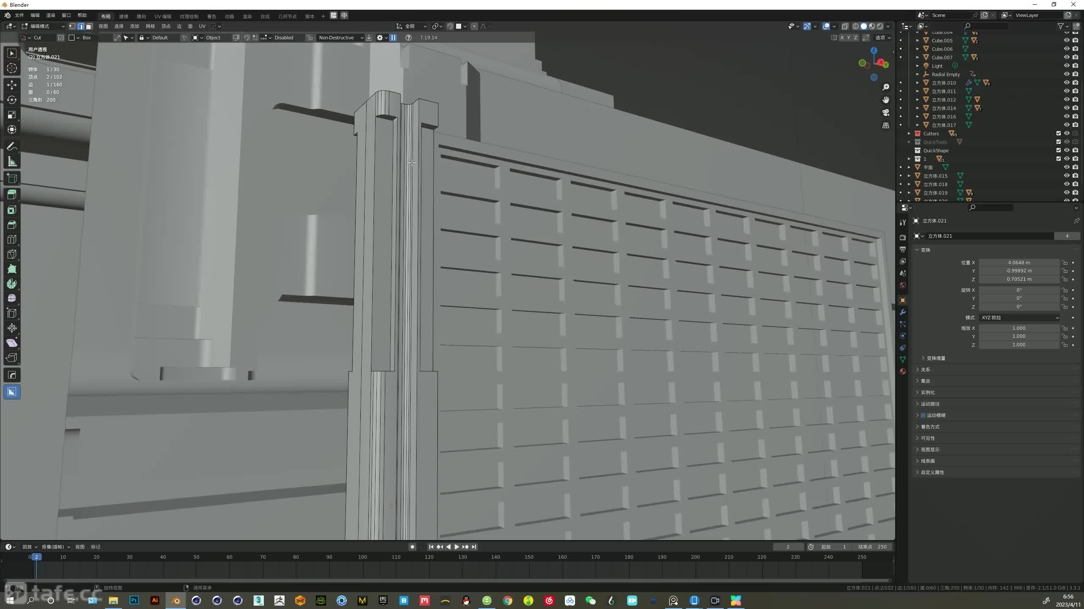This screenshot has width=1084, height=609.
Task: Open the XYZ 欧拉 rotation mode dropdown
Action: tap(1020, 318)
